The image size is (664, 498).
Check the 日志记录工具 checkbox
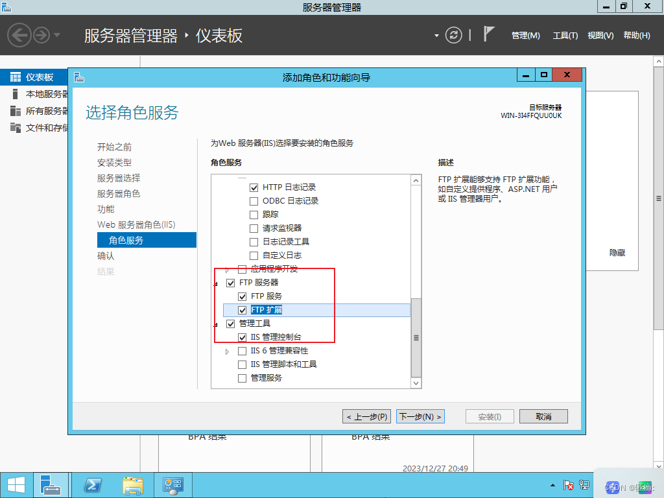(254, 243)
